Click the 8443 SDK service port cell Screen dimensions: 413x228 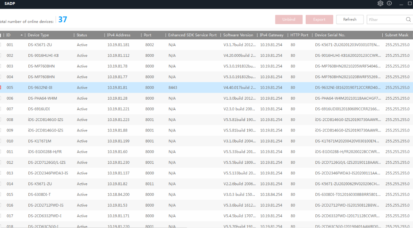[x=173, y=88]
